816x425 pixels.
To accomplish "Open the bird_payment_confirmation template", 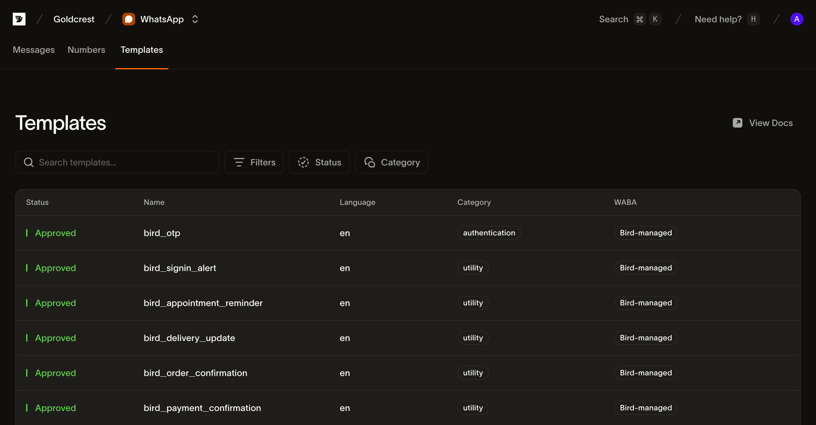I will [x=202, y=408].
